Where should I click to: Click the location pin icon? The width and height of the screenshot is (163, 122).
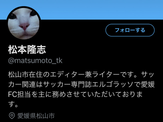click(12, 115)
